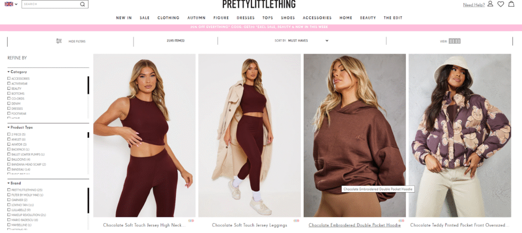Open the DRESSES menu item
Image resolution: width=522 pixels, height=233 pixels.
tap(246, 18)
